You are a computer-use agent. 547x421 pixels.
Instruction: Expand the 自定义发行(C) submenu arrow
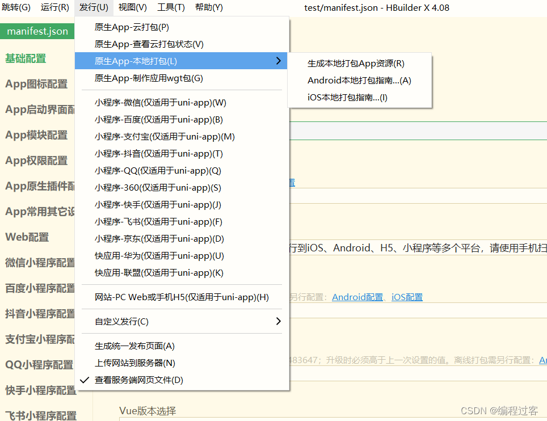[x=278, y=321]
